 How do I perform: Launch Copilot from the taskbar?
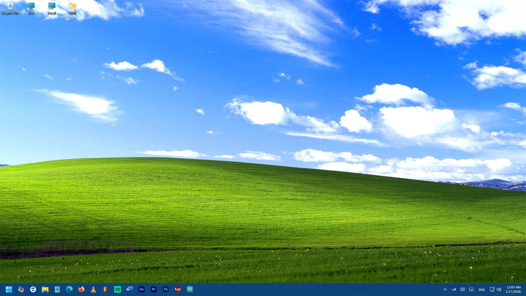[x=21, y=289]
